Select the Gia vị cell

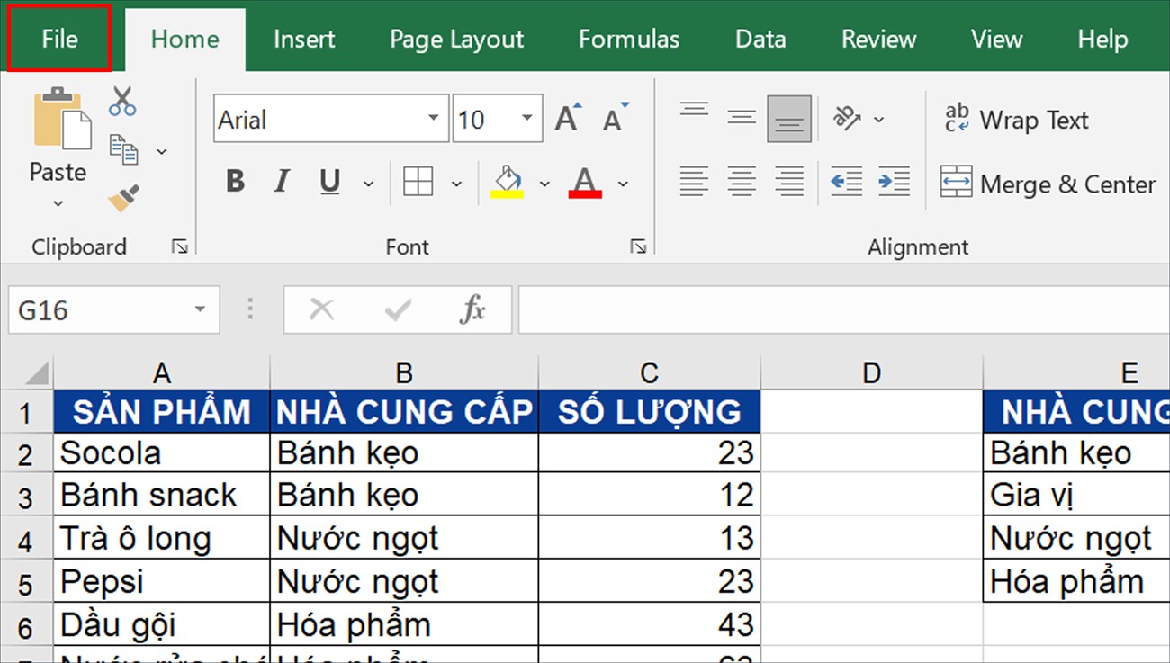(x=1076, y=495)
